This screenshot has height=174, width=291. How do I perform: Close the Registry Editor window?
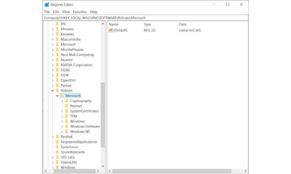click(241, 4)
